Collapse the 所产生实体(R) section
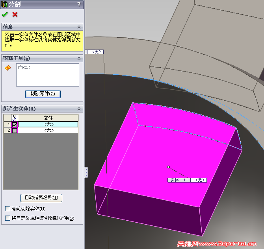This screenshot has width=264, height=249. coord(79,109)
